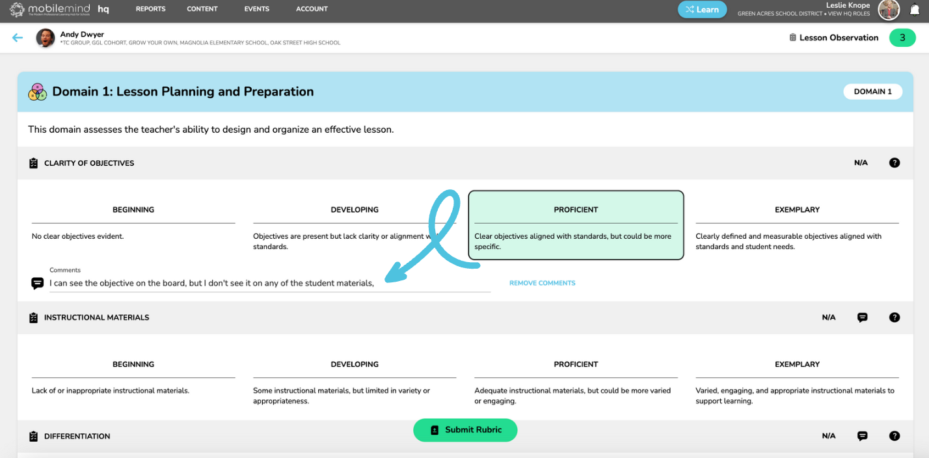
Task: Open help icon for Instructional Materials
Action: coord(895,317)
